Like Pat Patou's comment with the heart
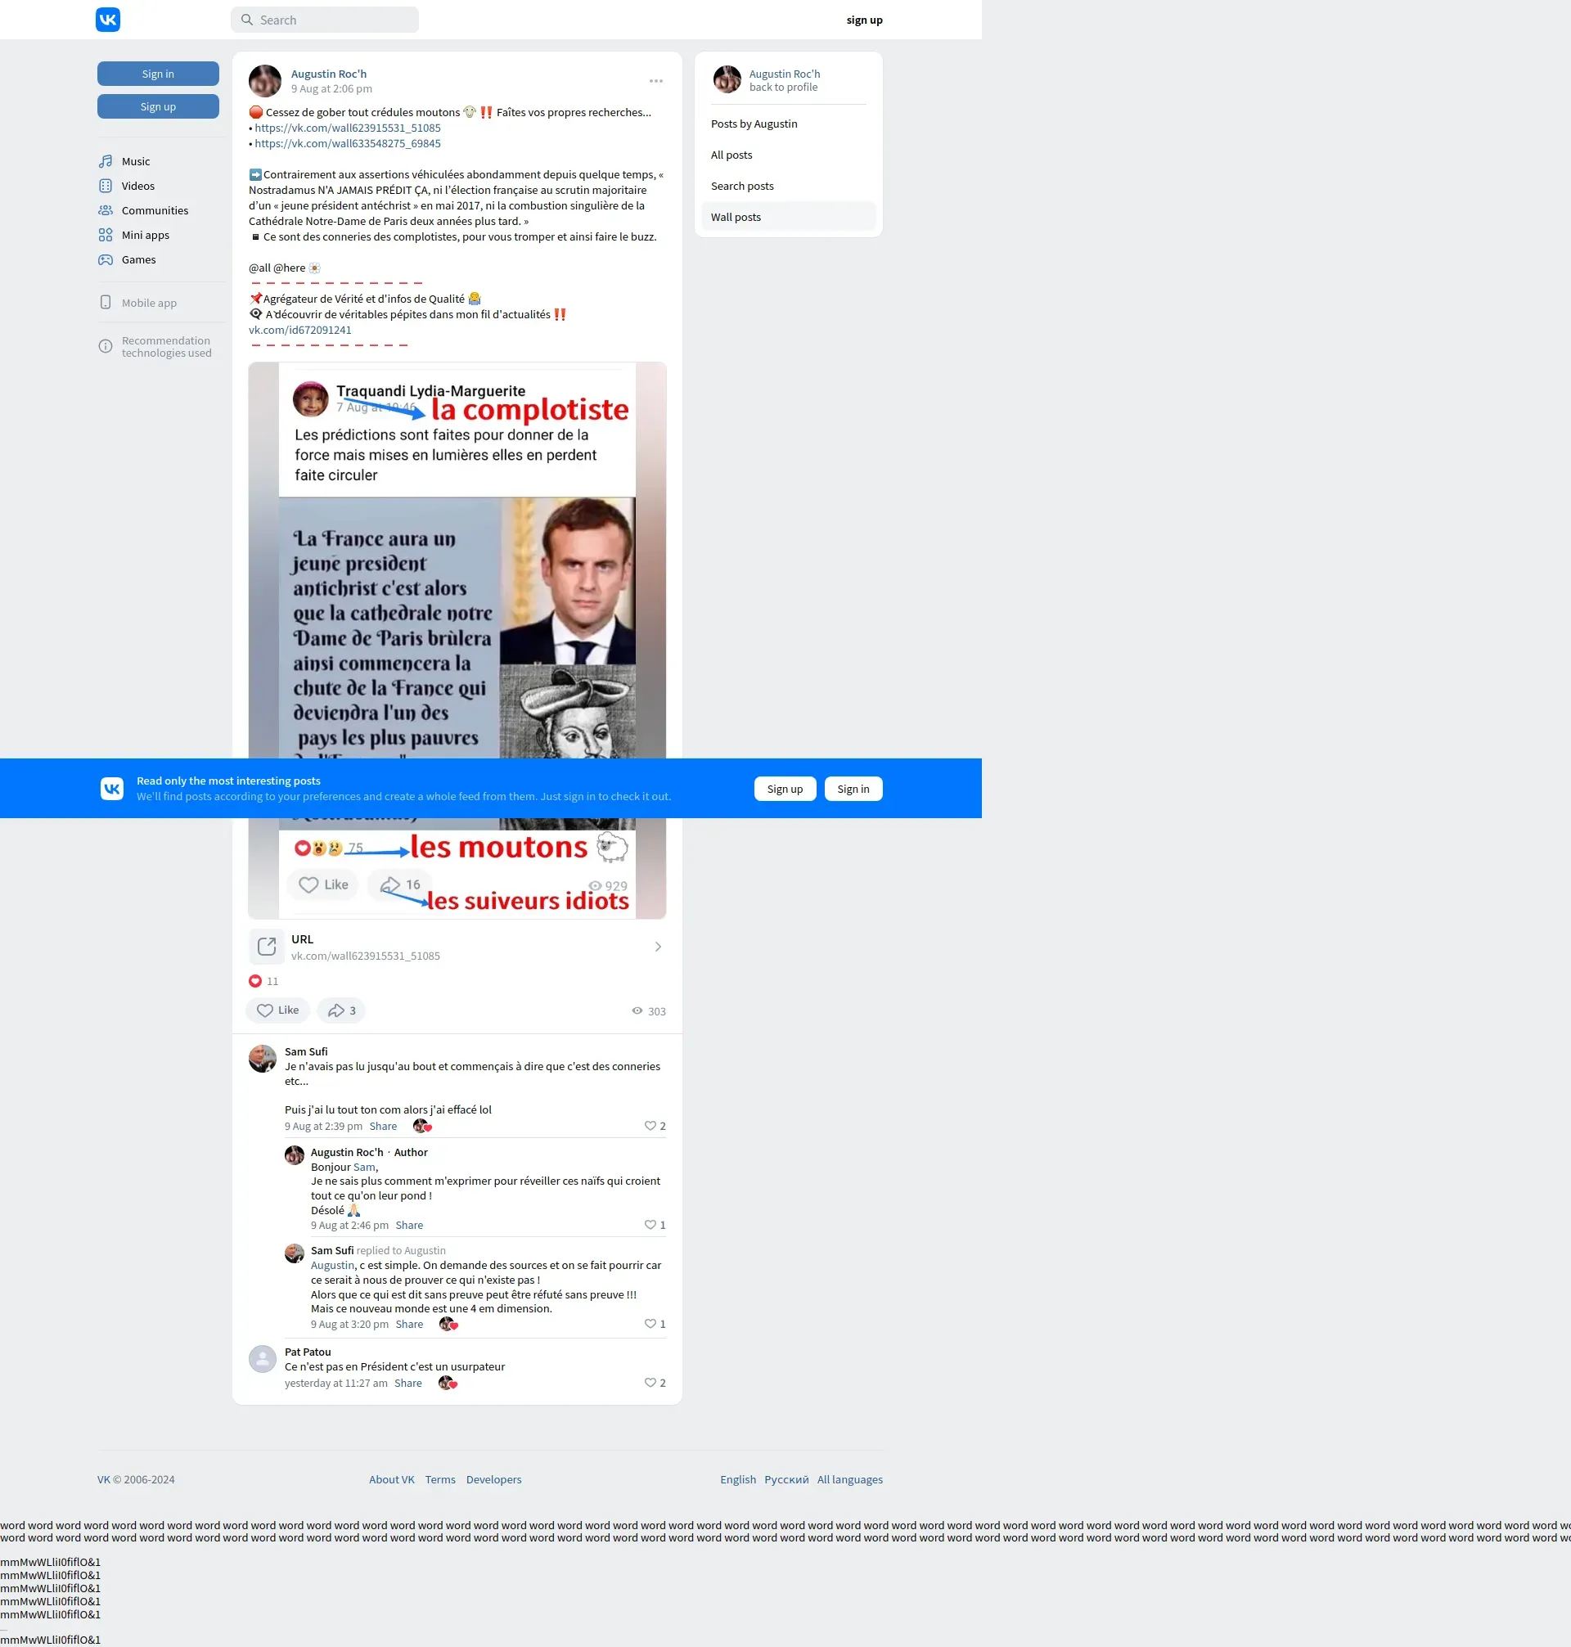The width and height of the screenshot is (1571, 1647). click(x=650, y=1384)
